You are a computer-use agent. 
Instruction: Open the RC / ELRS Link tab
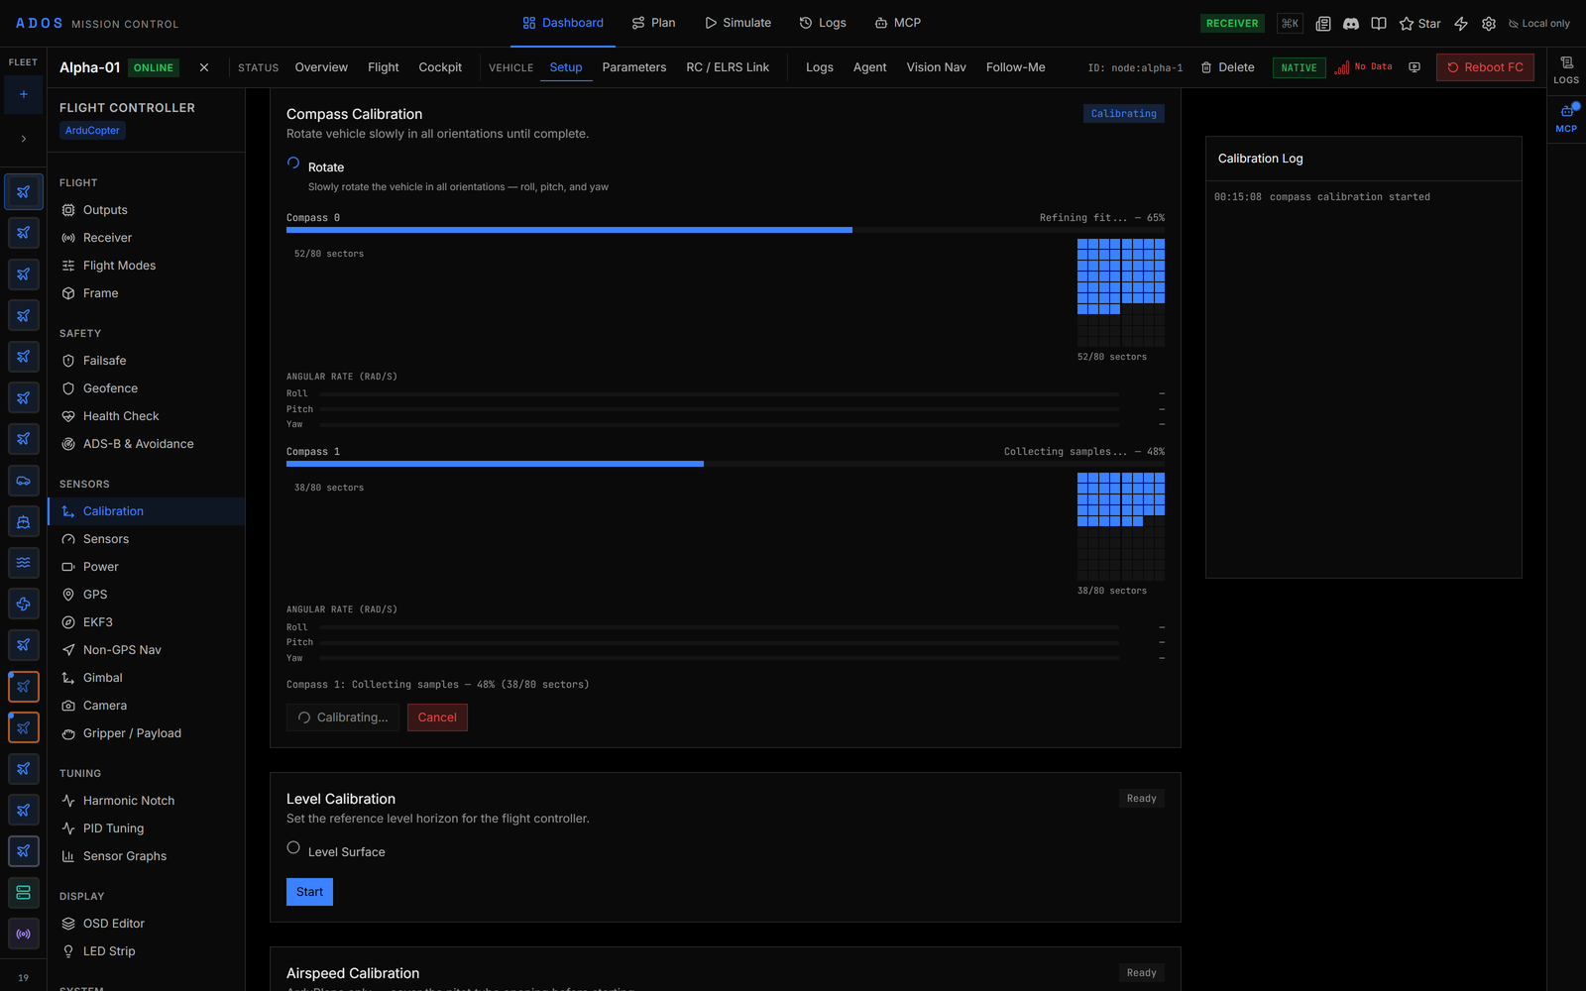click(728, 67)
